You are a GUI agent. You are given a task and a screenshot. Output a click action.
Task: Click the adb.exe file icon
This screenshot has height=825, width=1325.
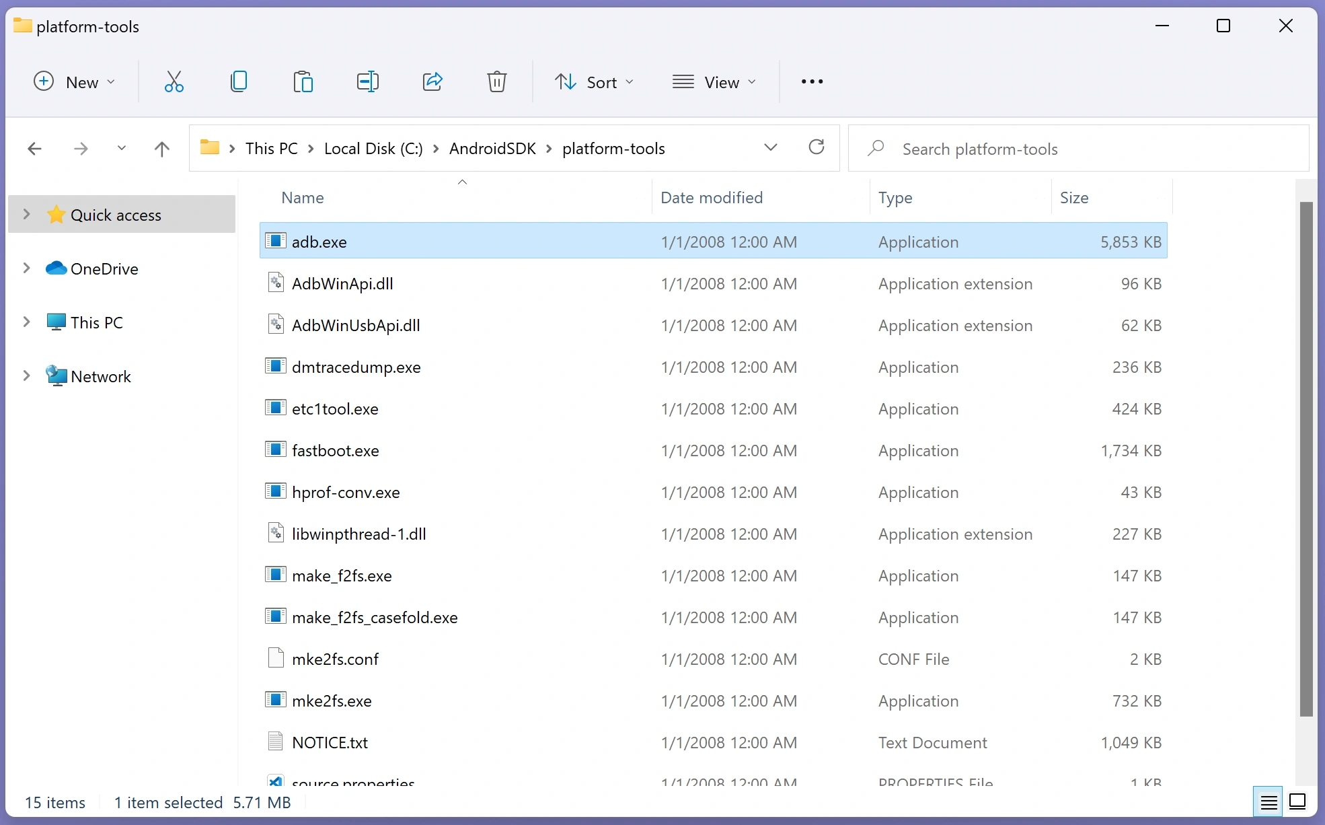(275, 241)
